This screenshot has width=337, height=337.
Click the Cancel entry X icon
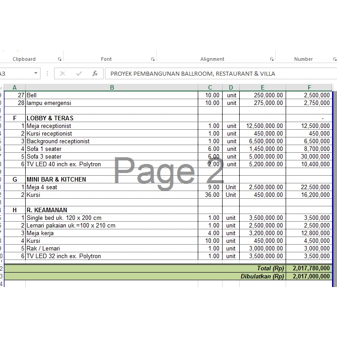[63, 73]
